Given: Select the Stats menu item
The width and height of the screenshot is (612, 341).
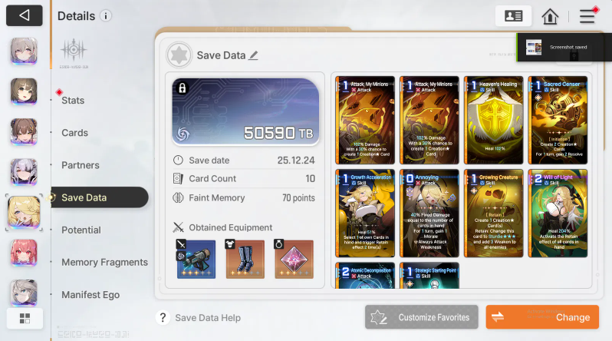Looking at the screenshot, I should coord(73,101).
